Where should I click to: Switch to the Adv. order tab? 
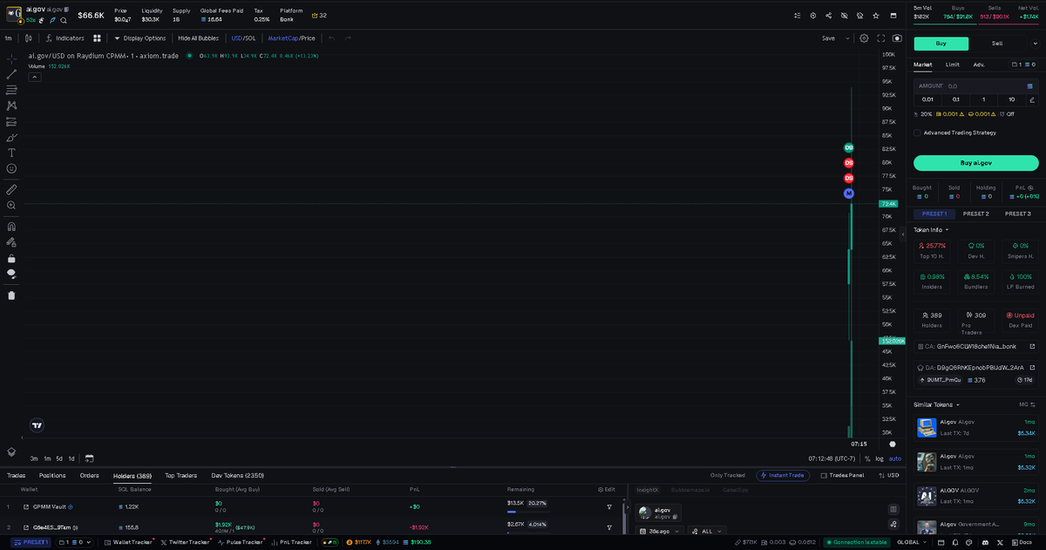(979, 65)
